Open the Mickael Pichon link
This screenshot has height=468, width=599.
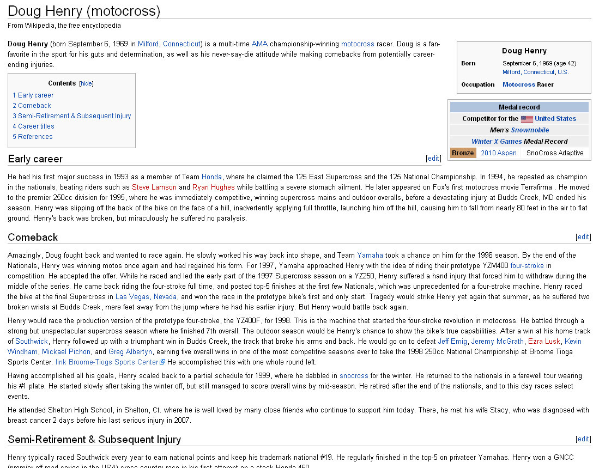coord(66,351)
